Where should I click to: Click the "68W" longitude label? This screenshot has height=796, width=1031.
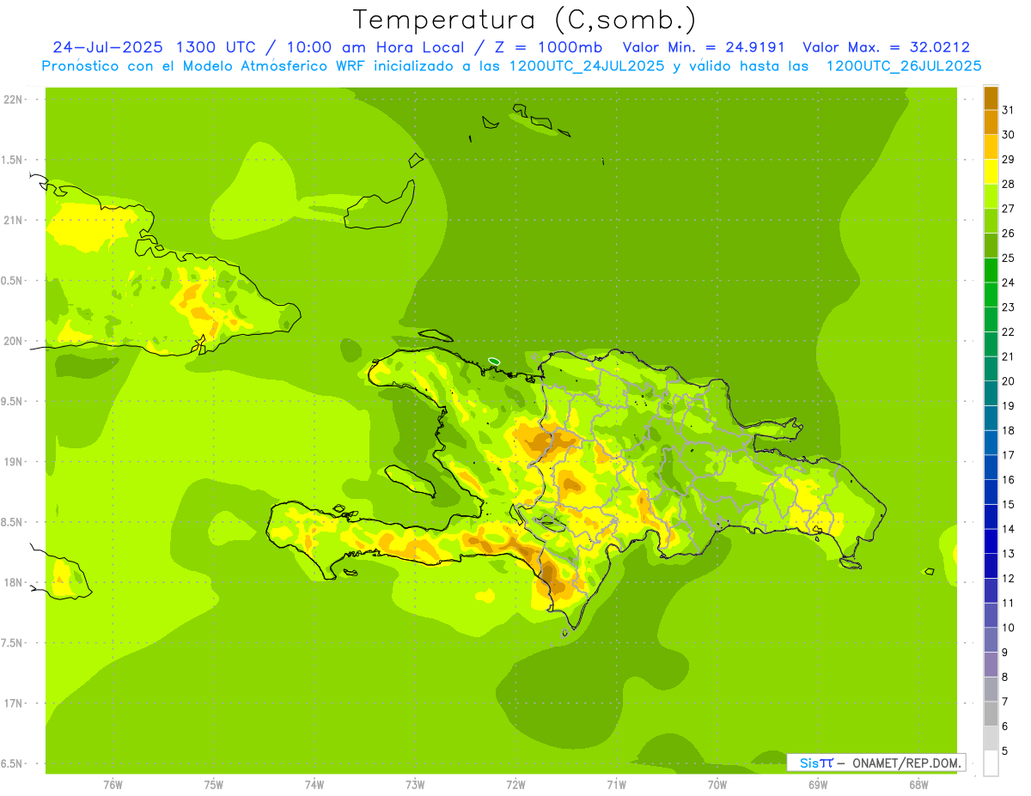[x=918, y=785]
